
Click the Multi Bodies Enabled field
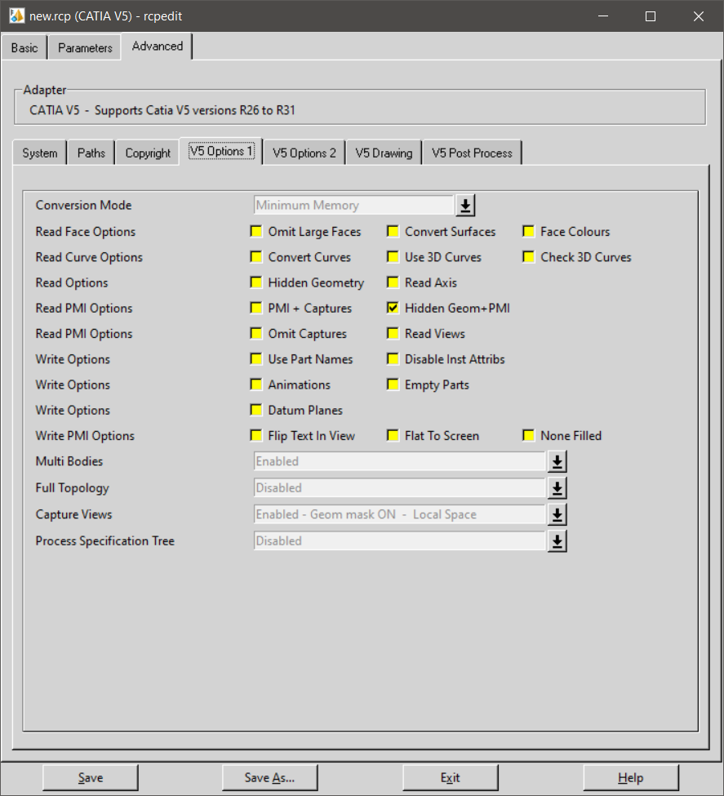point(399,461)
